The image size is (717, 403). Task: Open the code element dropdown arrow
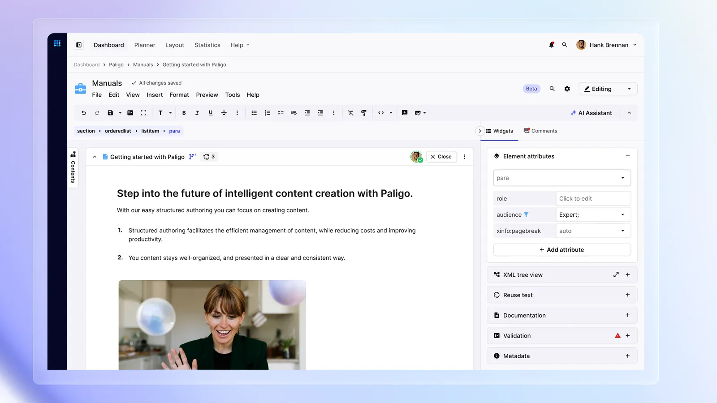(391, 113)
